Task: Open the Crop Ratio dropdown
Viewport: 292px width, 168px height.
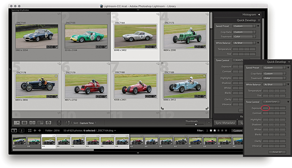Action: (244, 32)
